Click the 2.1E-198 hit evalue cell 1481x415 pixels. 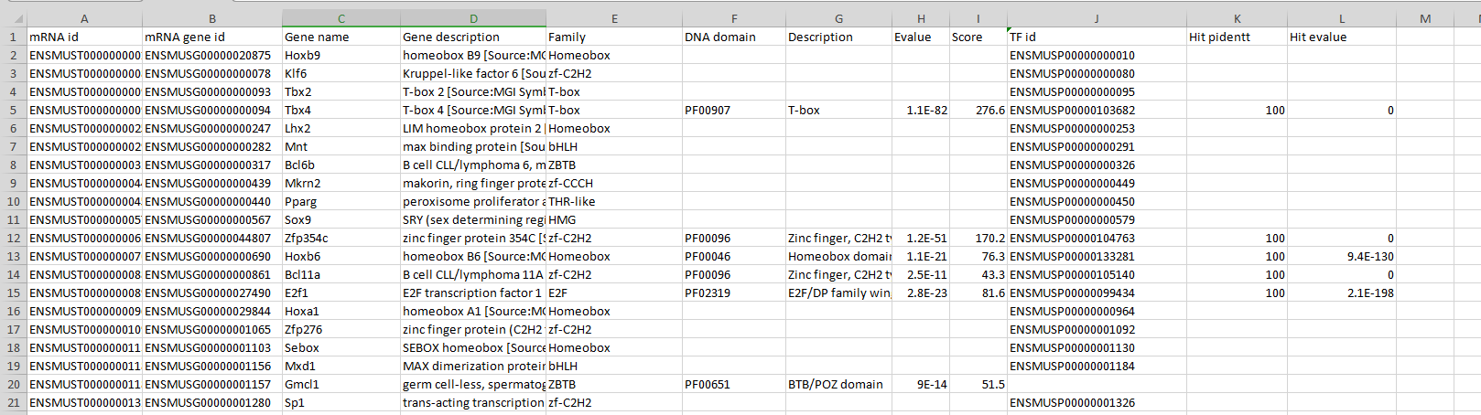tap(1342, 293)
